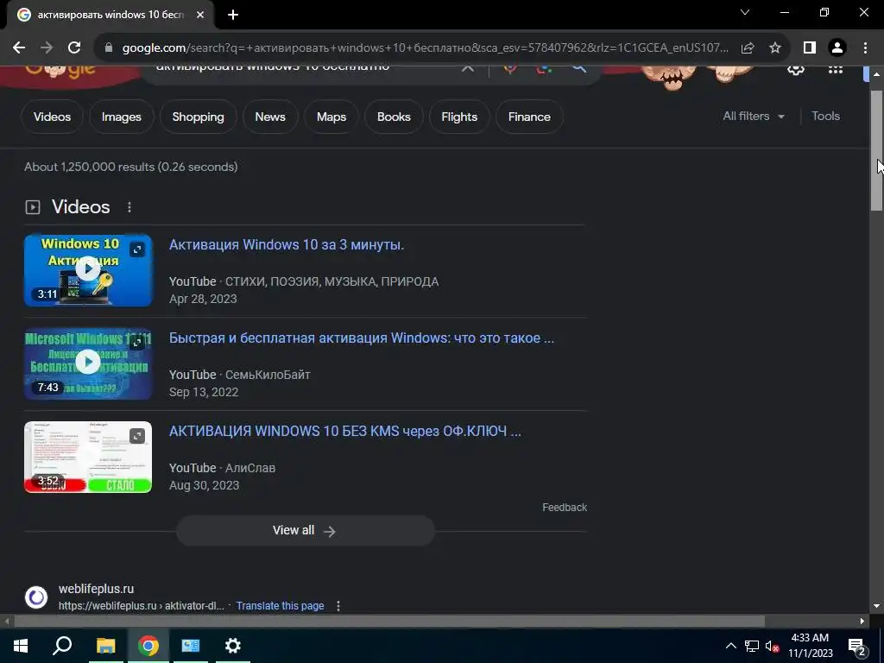This screenshot has width=884, height=663.
Task: Click the scroll right arrow
Action: 862,622
